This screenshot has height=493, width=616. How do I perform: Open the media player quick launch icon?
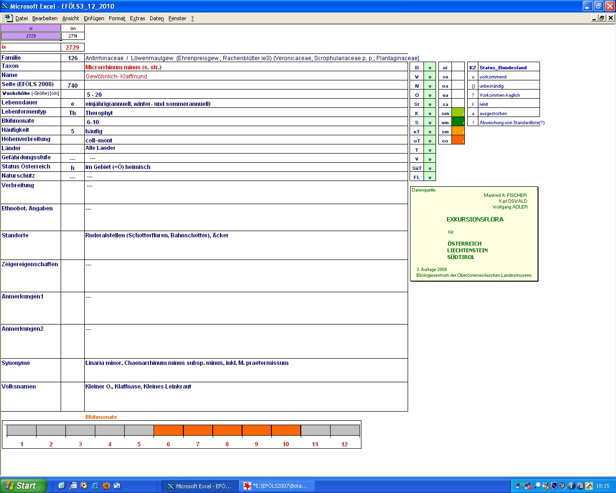click(84, 486)
